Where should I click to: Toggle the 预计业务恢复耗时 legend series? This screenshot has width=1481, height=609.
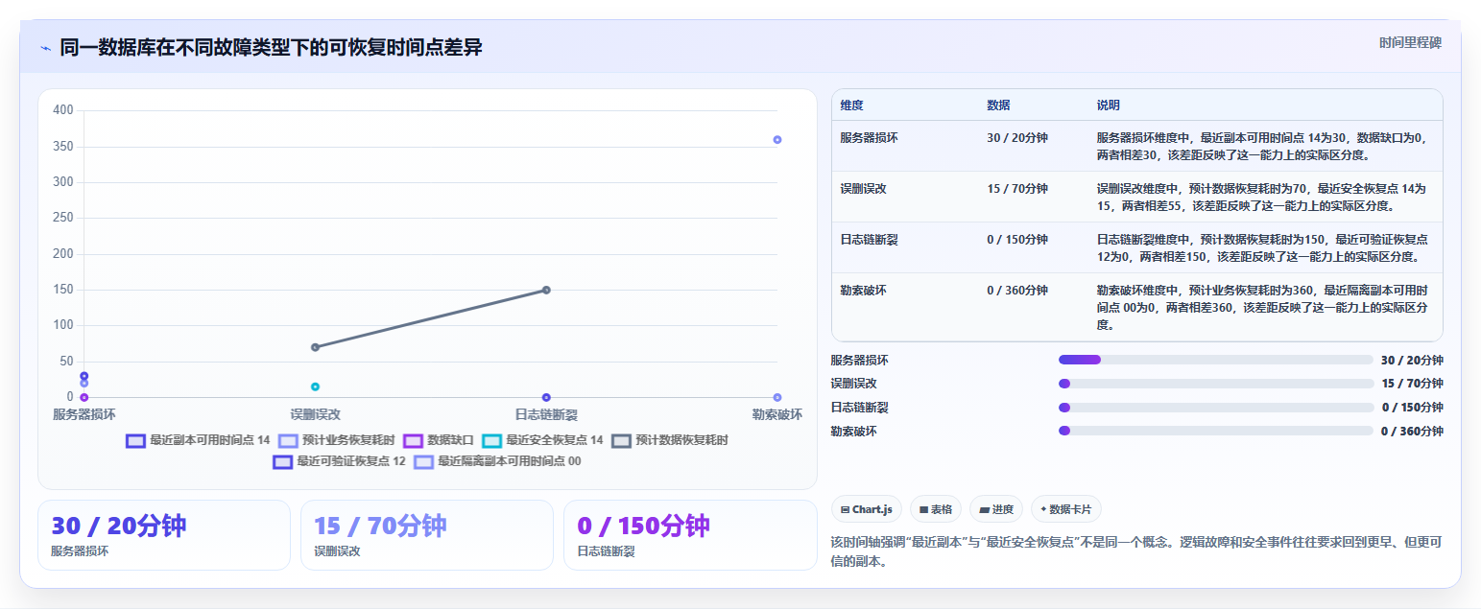pyautogui.click(x=336, y=440)
